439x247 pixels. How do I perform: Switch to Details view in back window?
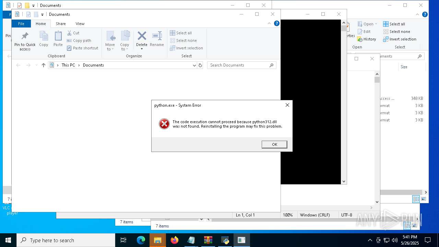416,199
